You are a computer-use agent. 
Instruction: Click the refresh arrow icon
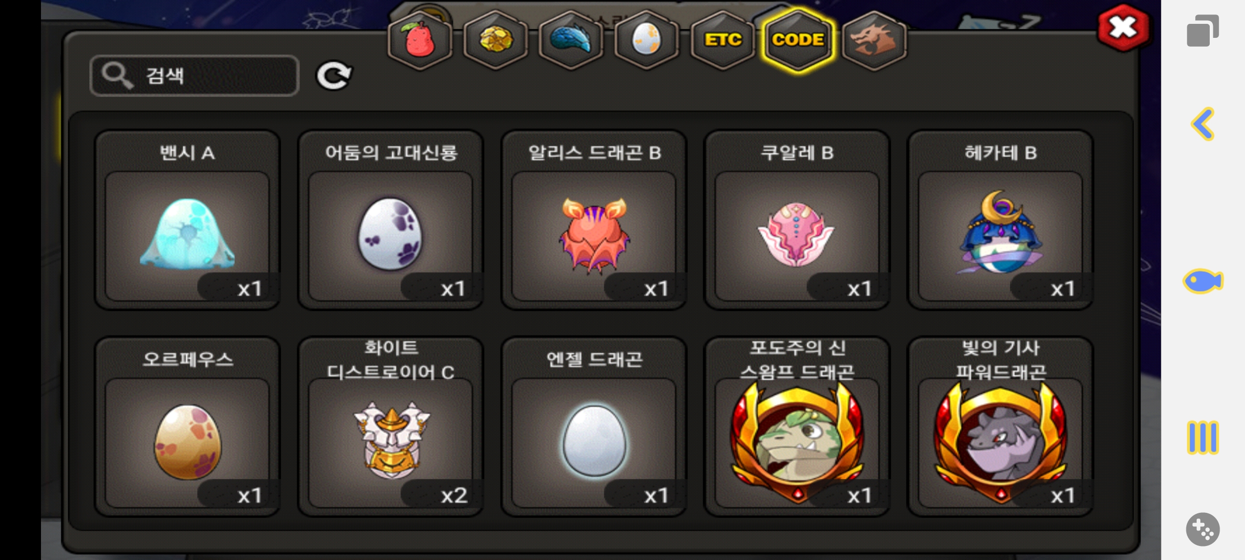point(334,76)
